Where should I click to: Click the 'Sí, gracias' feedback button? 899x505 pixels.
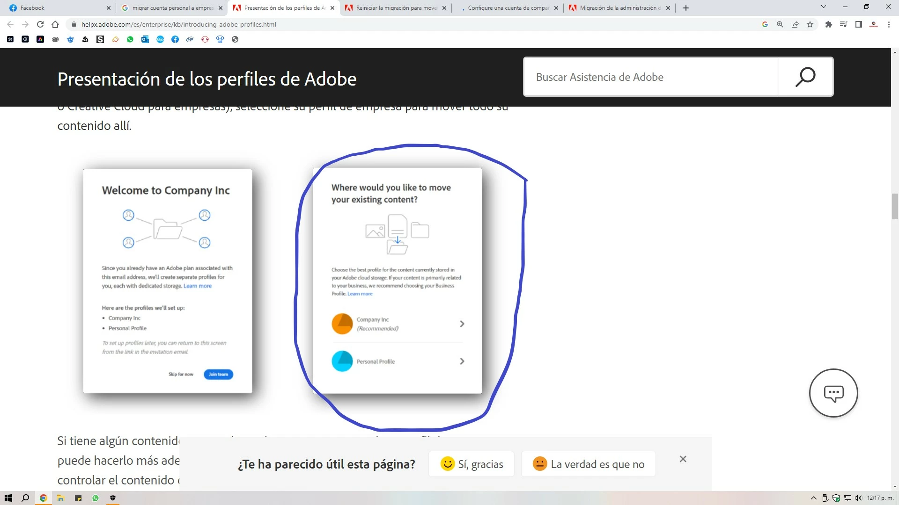click(x=472, y=464)
